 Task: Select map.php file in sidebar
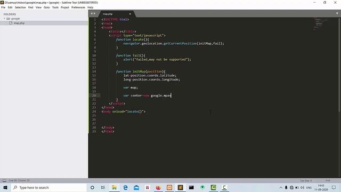19,23
